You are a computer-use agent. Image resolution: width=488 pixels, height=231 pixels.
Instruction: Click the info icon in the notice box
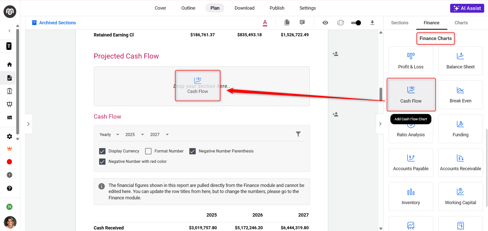click(101, 186)
